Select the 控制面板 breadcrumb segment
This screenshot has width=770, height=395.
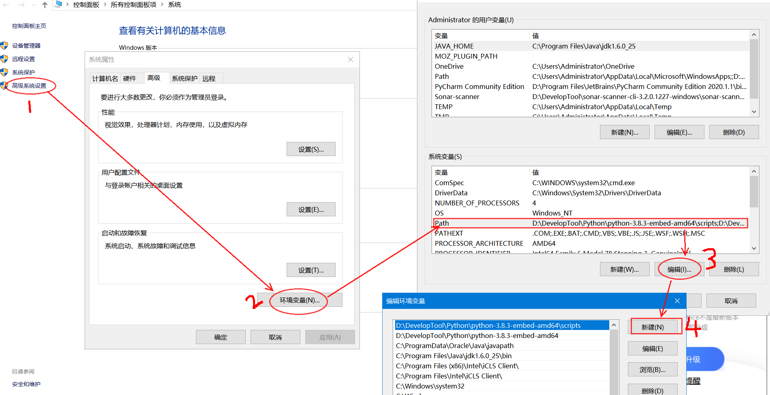click(86, 4)
